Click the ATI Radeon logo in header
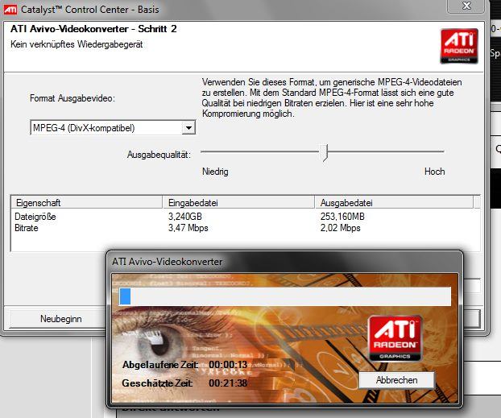Viewport: 501px width, 418px height. pos(459,46)
